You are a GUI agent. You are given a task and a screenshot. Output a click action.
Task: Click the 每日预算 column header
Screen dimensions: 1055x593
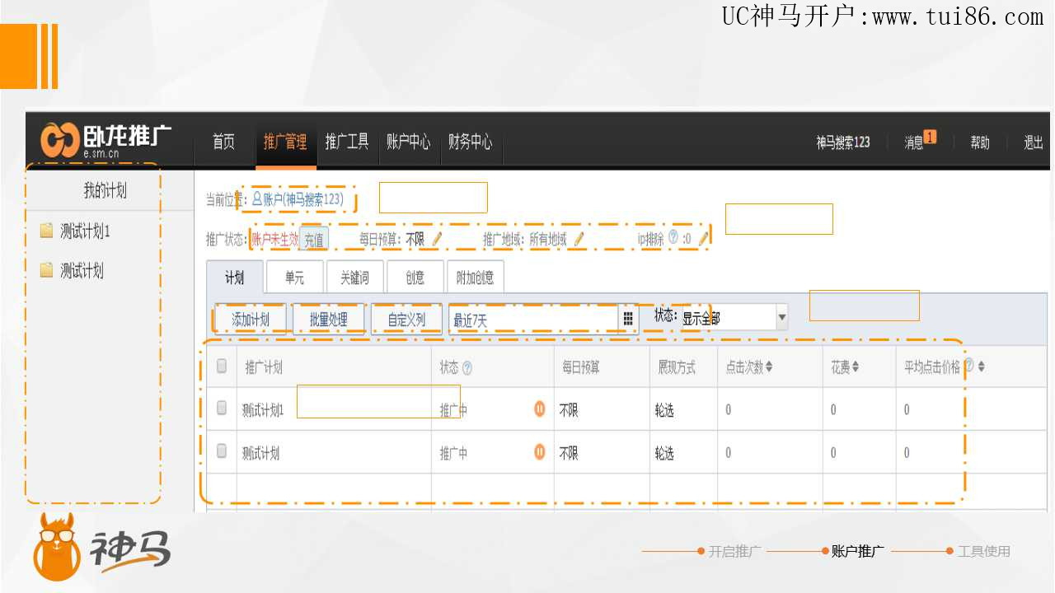coord(581,367)
